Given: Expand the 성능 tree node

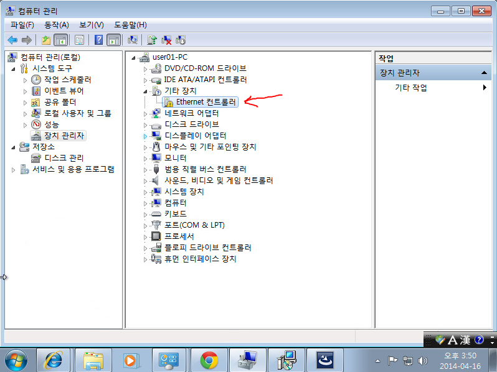Looking at the screenshot, I should click(25, 125).
